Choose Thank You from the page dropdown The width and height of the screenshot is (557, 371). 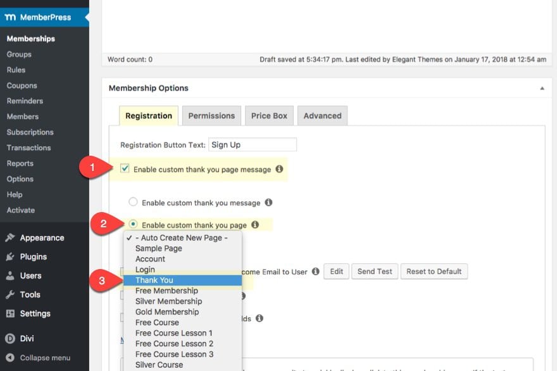[154, 280]
